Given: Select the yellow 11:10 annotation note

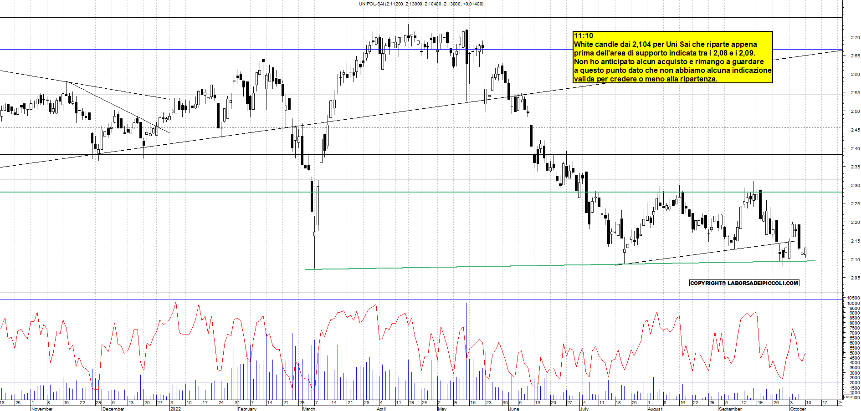Looking at the screenshot, I should pyautogui.click(x=673, y=57).
